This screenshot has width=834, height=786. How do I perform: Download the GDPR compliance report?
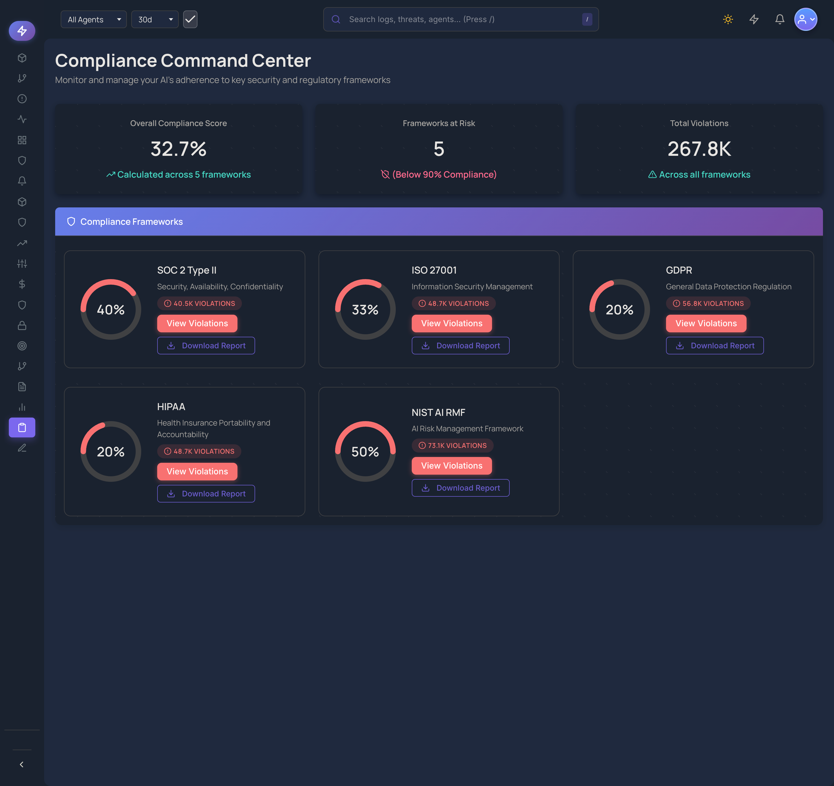pyautogui.click(x=714, y=345)
